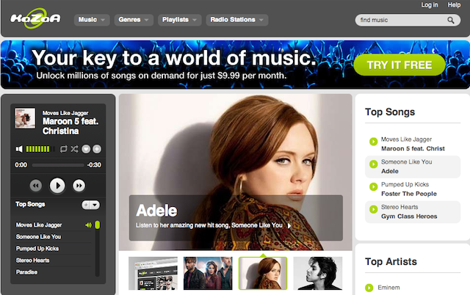
Task: Click Maroon 5 feat. Christ in the right-hand Top Songs list
Action: pos(413,148)
